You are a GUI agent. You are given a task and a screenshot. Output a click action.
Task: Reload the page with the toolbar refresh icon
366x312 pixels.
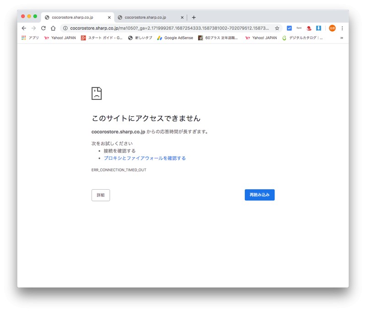coord(43,28)
